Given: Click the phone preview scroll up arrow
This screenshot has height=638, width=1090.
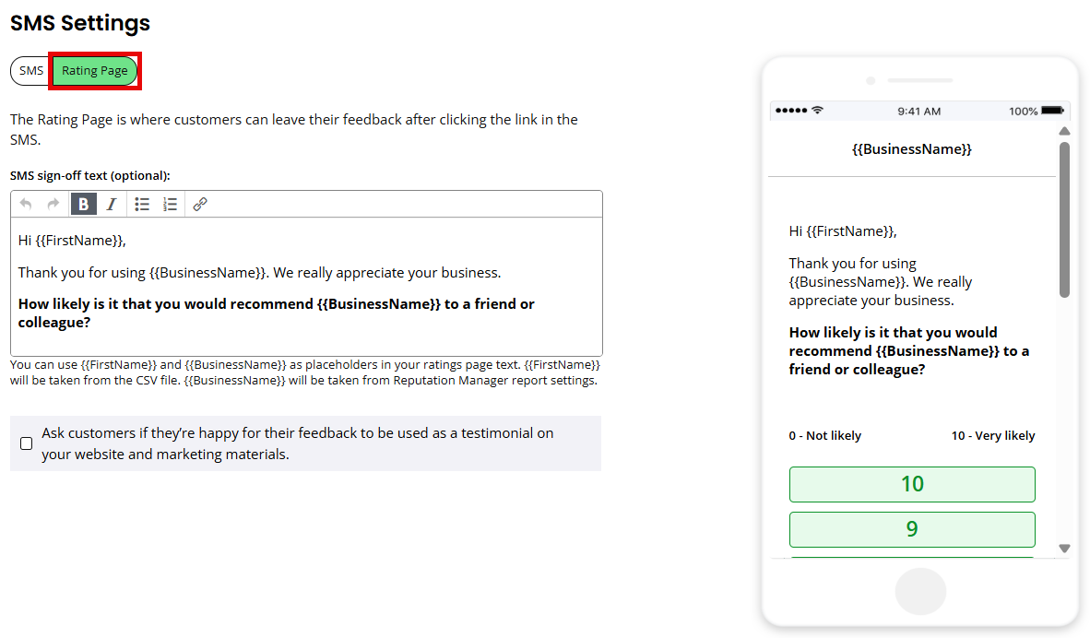Looking at the screenshot, I should (x=1064, y=131).
